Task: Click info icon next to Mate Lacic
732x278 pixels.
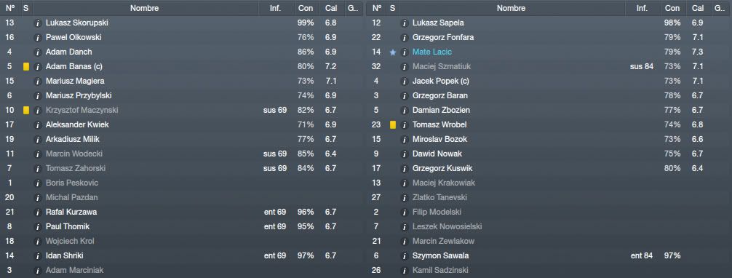Action: [405, 52]
